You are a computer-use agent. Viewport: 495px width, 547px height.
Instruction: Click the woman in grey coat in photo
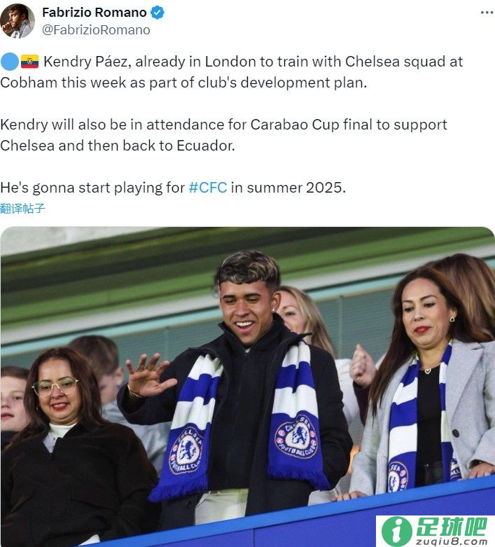click(x=429, y=380)
